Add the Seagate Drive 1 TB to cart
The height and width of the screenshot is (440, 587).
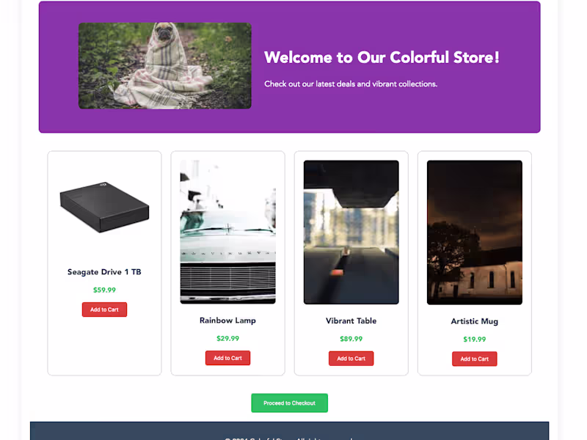tap(104, 309)
